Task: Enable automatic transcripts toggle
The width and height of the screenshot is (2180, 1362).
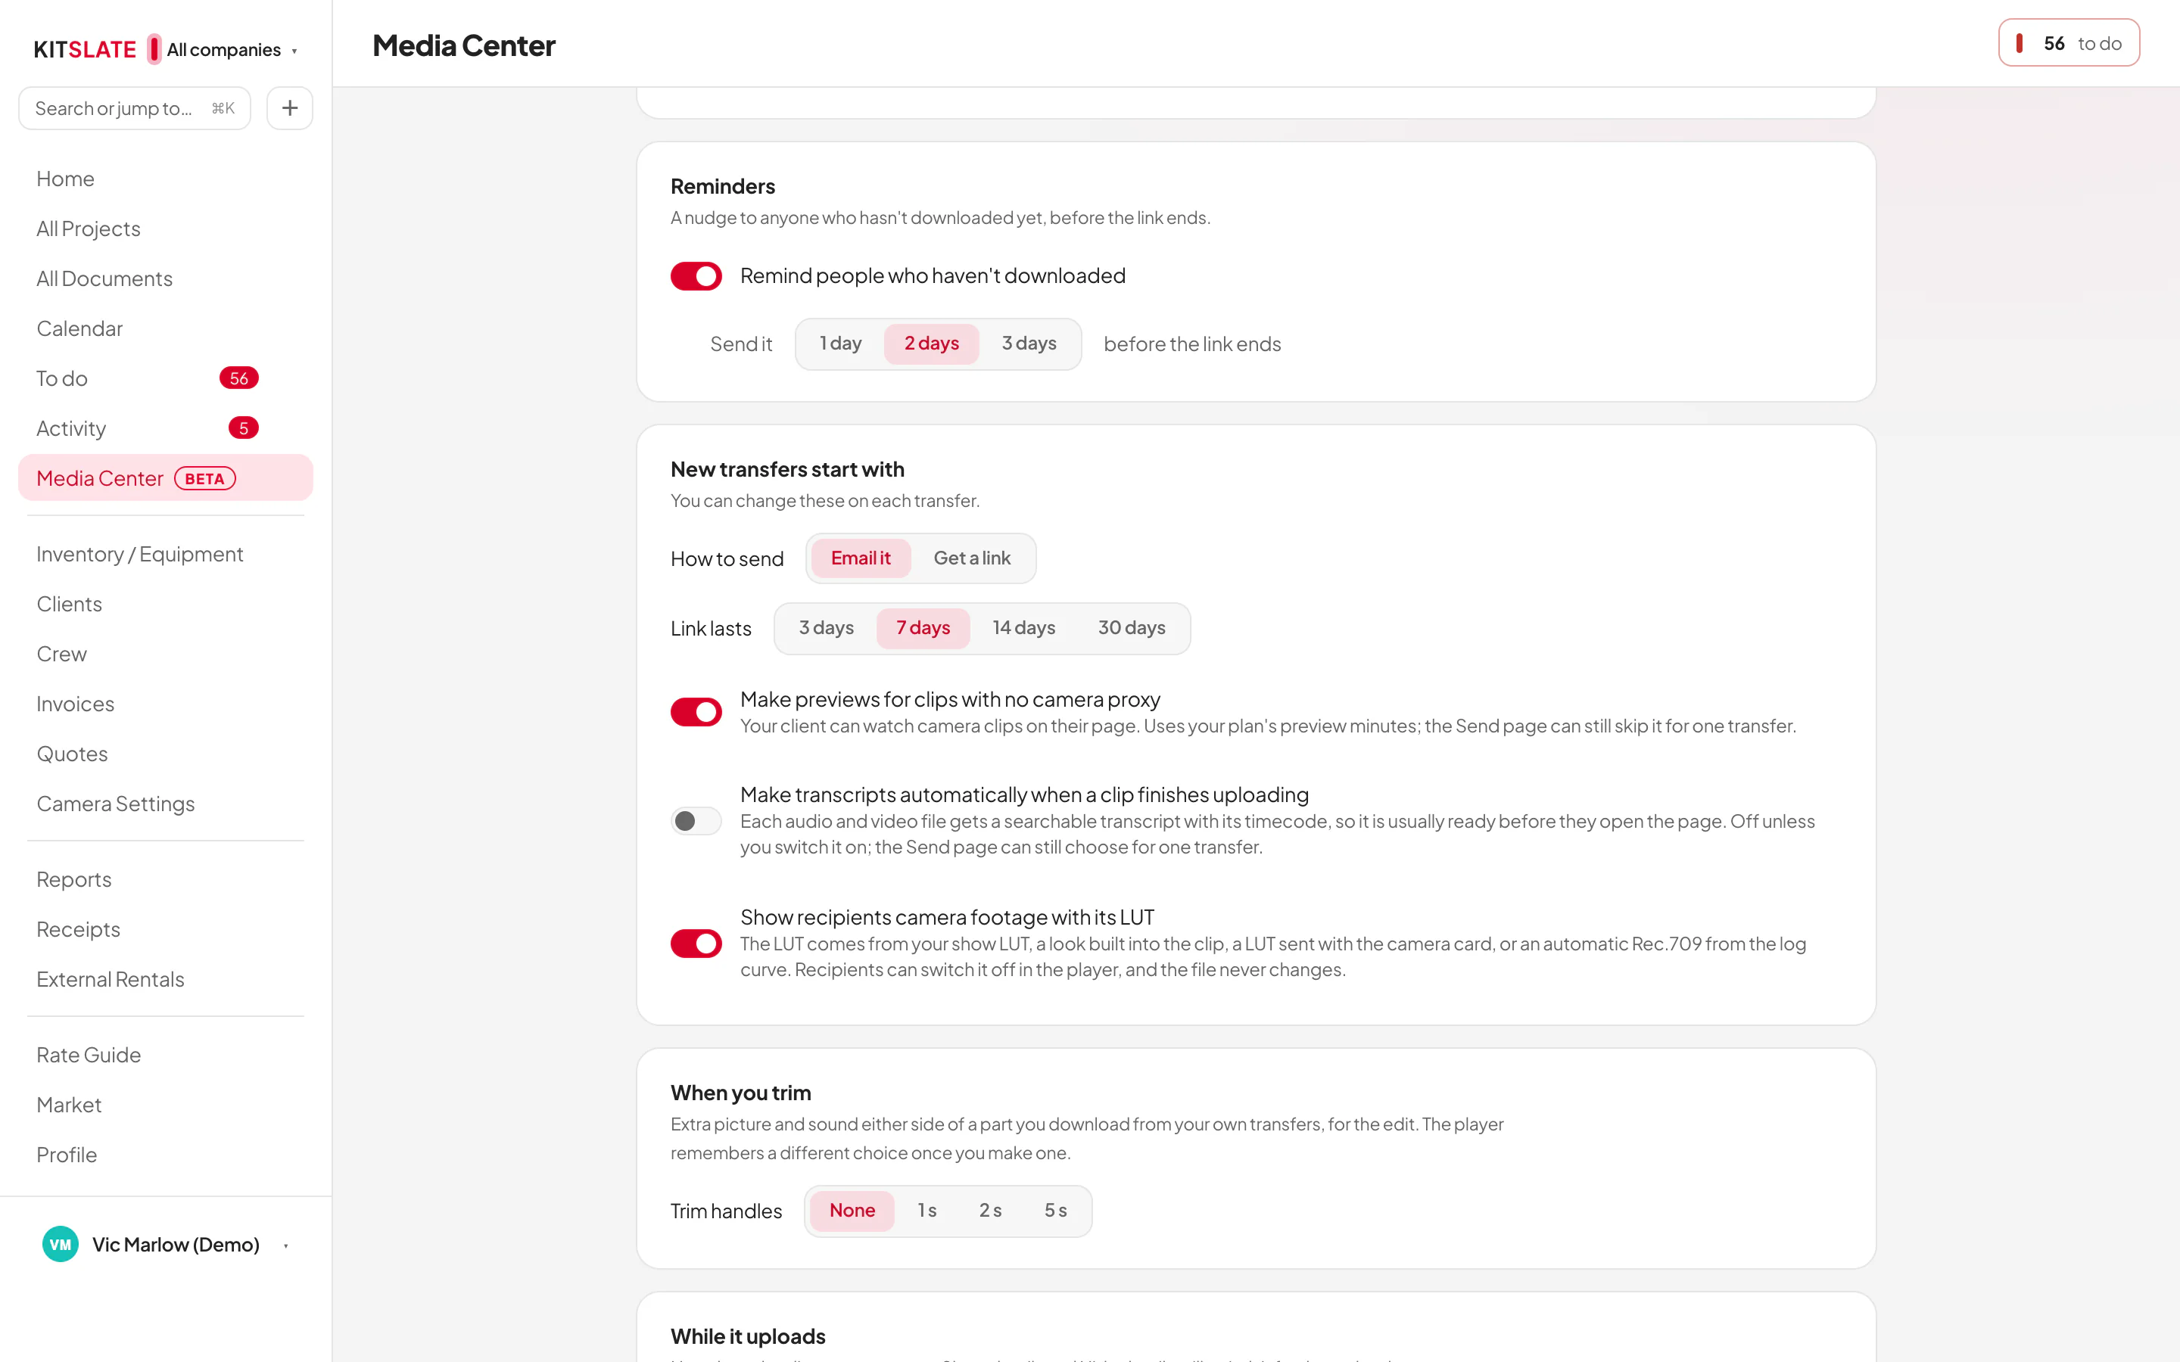Action: (696, 821)
